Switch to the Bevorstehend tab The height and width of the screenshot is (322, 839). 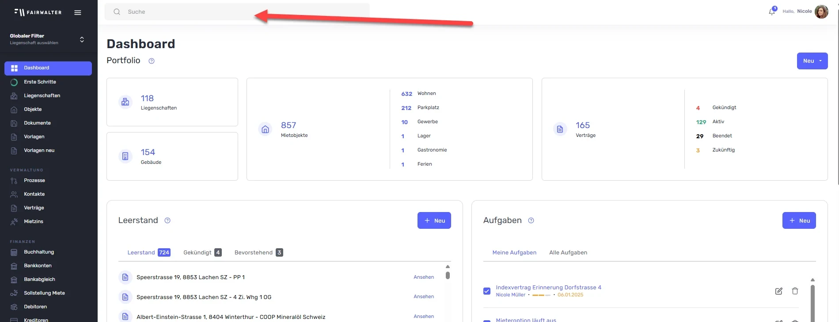point(258,253)
